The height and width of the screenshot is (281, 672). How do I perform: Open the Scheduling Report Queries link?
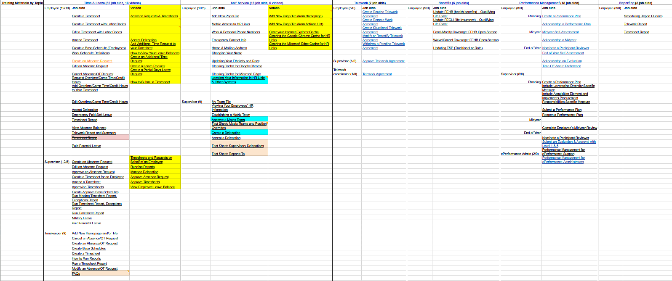643,16
